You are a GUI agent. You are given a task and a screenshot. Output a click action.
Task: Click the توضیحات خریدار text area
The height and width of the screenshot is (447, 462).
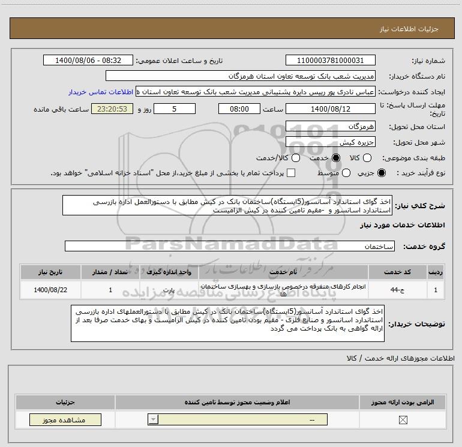click(228, 323)
